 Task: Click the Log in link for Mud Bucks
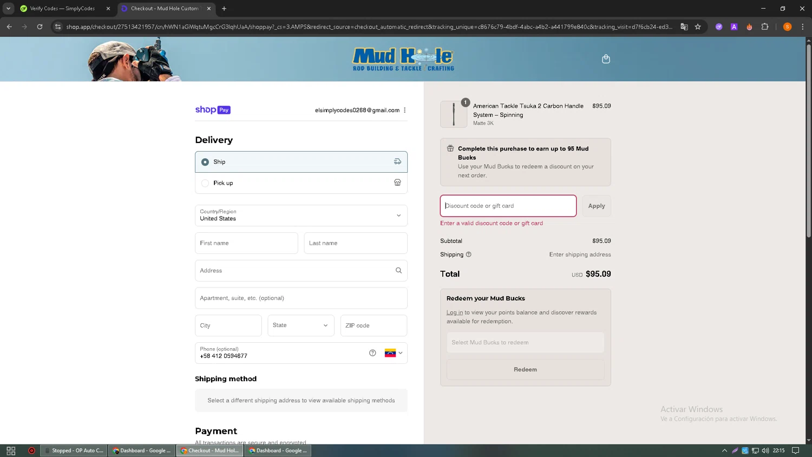point(454,312)
